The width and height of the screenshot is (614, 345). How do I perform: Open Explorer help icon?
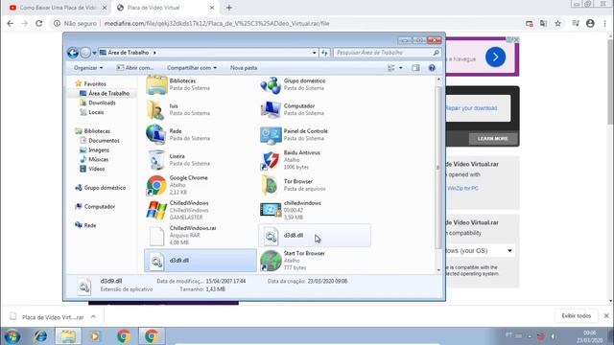pyautogui.click(x=432, y=68)
